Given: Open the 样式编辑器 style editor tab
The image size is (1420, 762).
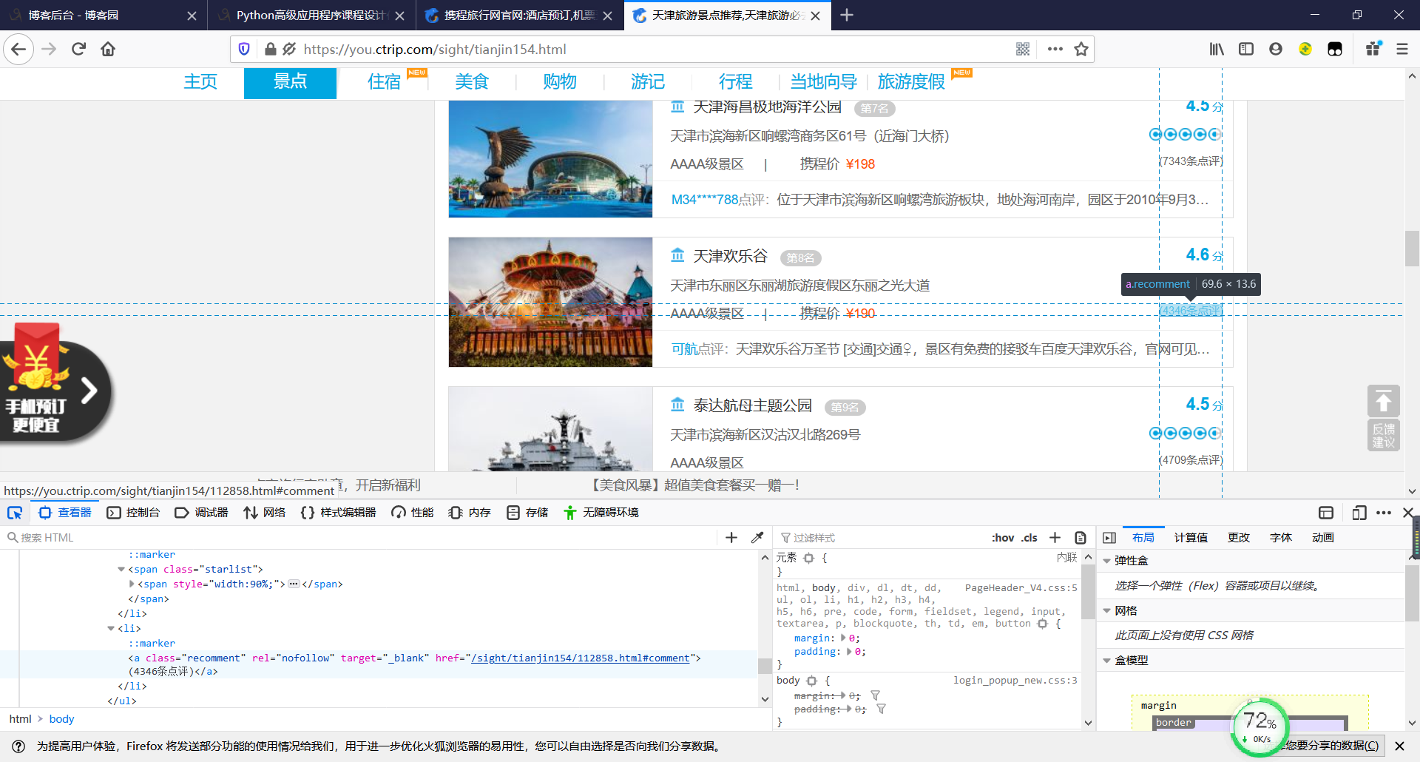Looking at the screenshot, I should click(338, 513).
